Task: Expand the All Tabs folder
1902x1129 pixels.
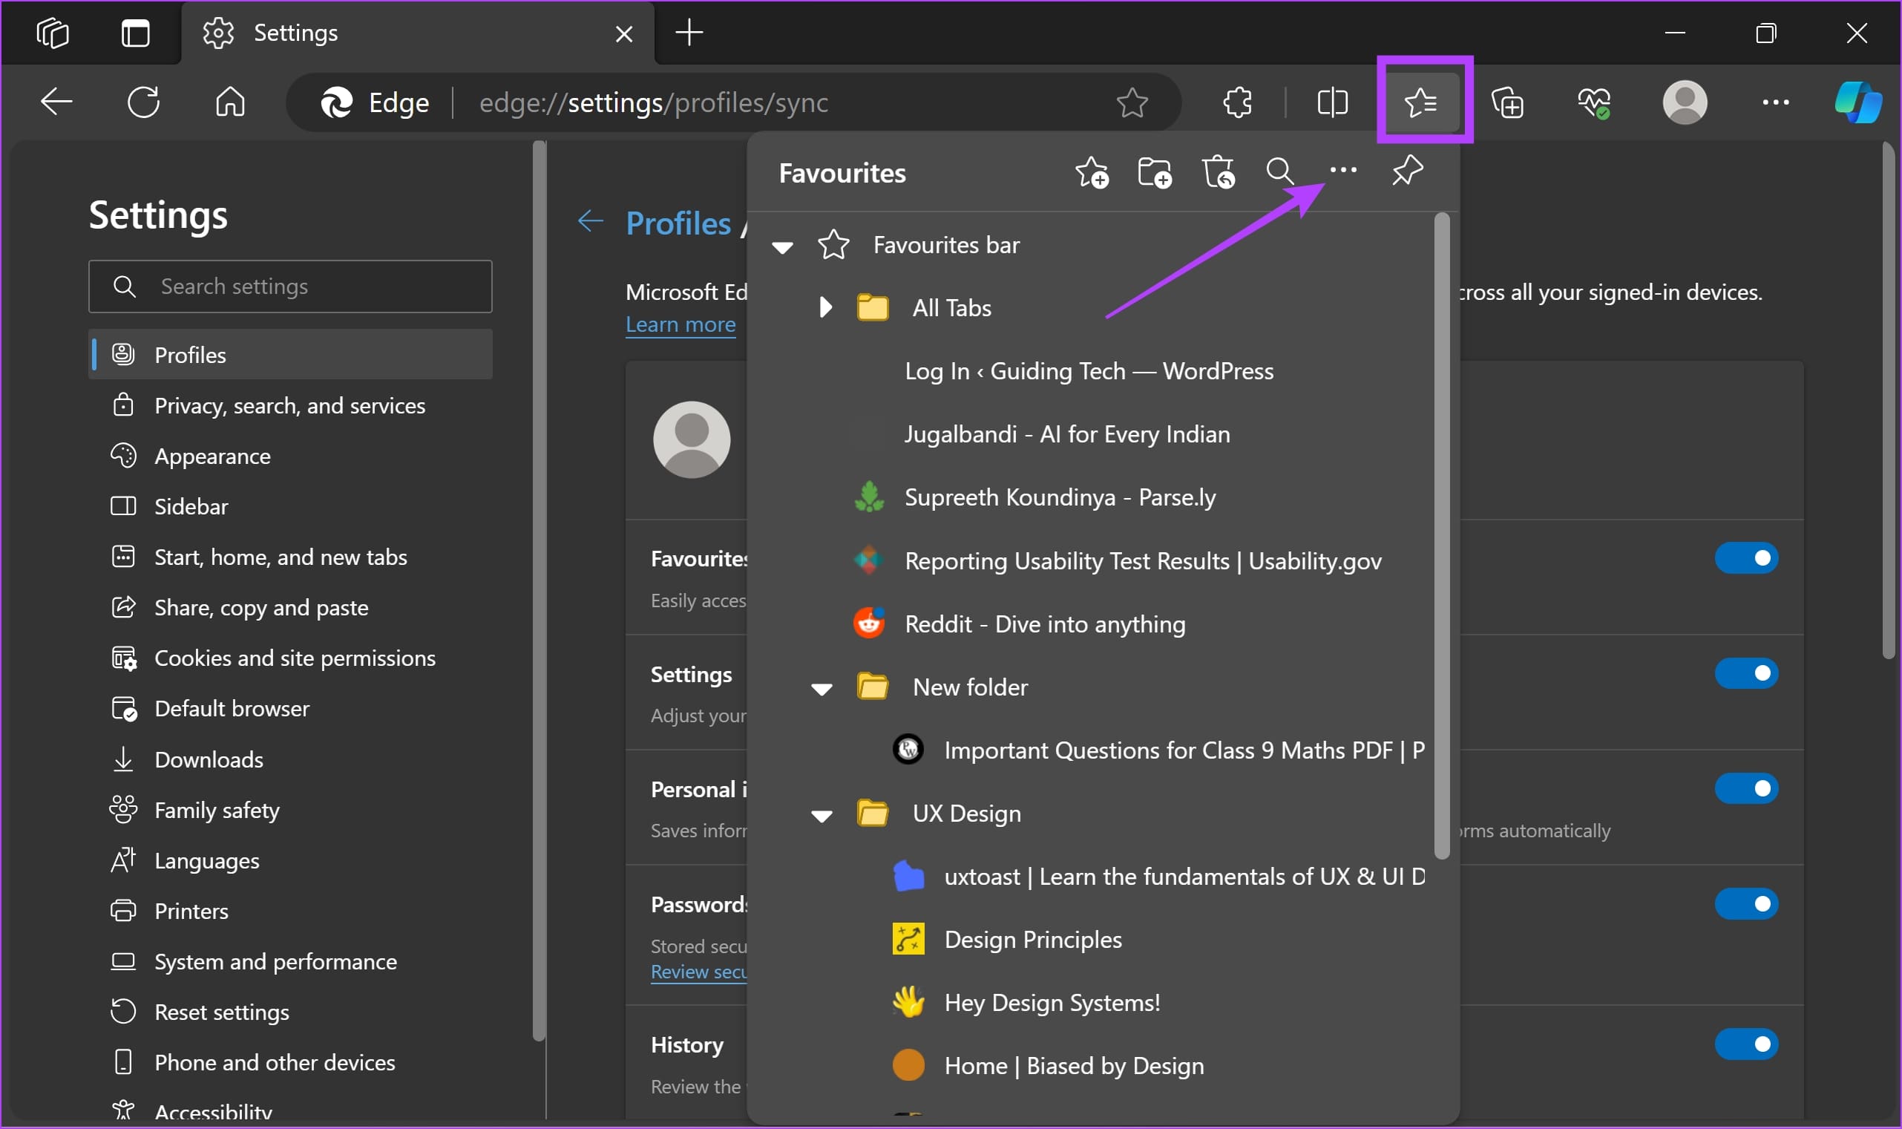Action: pyautogui.click(x=826, y=308)
